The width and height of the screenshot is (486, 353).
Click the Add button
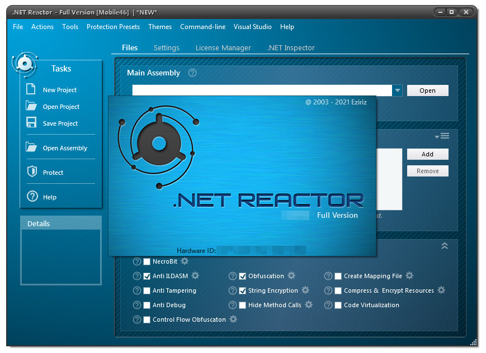point(427,154)
